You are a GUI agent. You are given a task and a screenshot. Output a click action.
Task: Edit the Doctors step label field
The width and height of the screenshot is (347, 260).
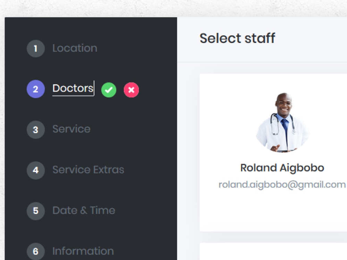pyautogui.click(x=73, y=88)
